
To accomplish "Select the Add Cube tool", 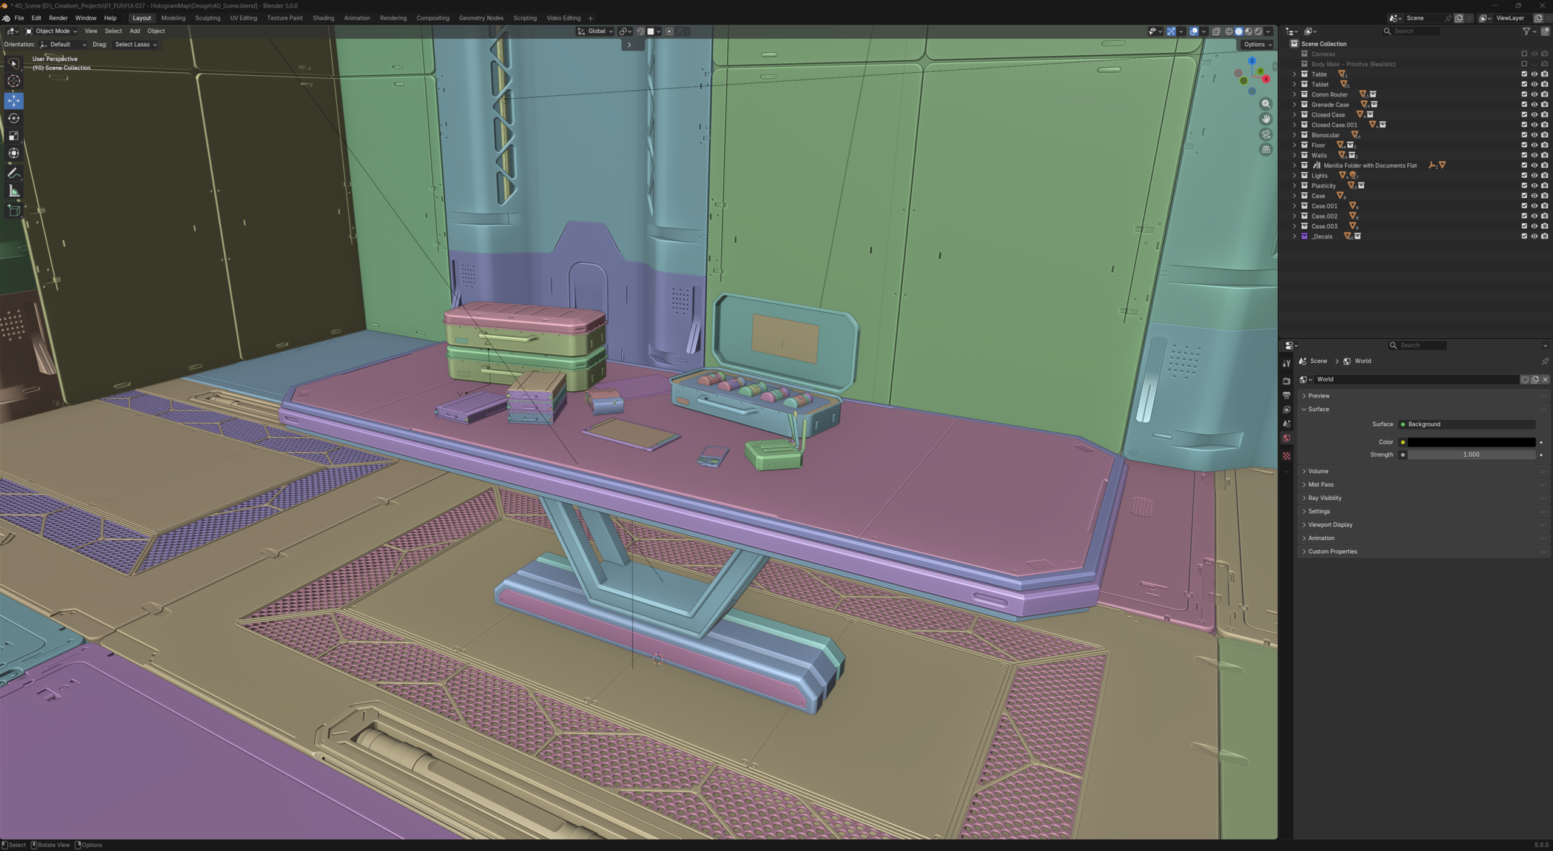I will [14, 211].
